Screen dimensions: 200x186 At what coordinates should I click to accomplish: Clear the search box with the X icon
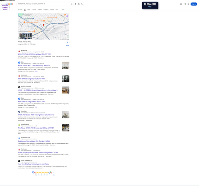tap(72, 4)
